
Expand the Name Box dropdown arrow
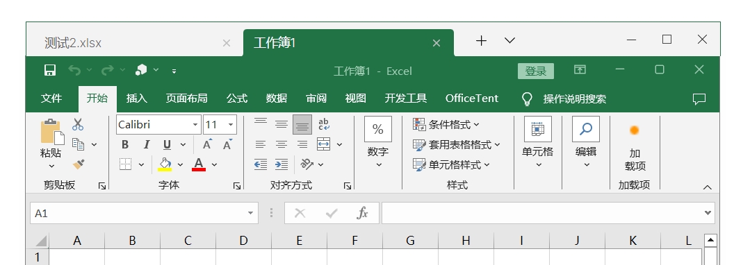point(251,213)
